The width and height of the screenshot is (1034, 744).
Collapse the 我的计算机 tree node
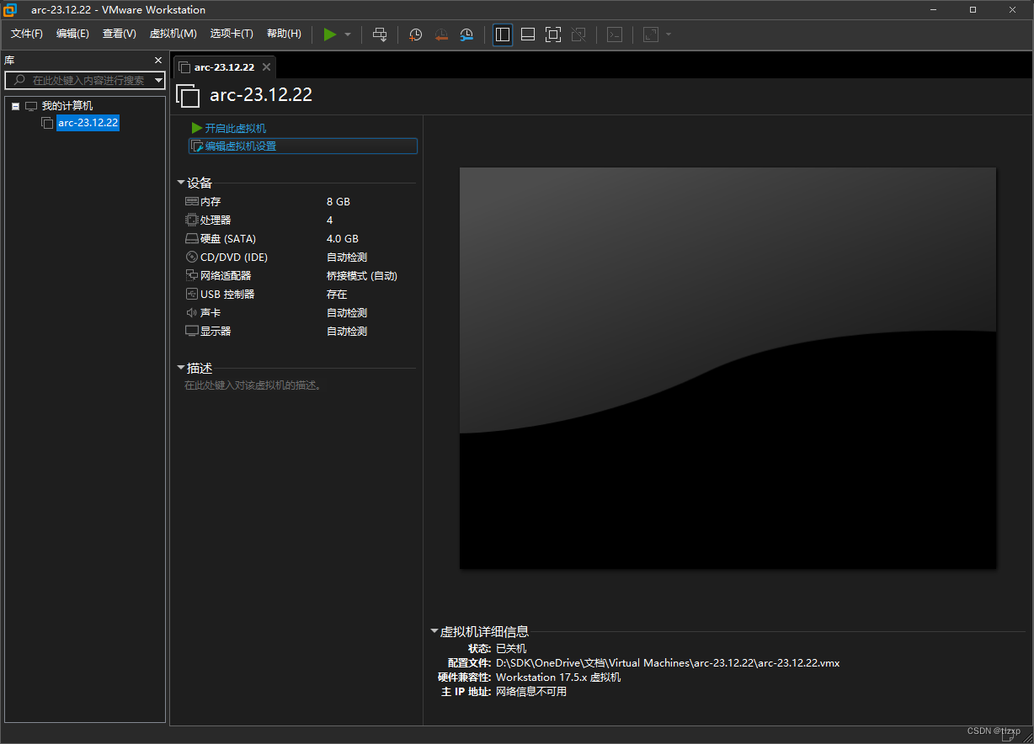[x=15, y=106]
